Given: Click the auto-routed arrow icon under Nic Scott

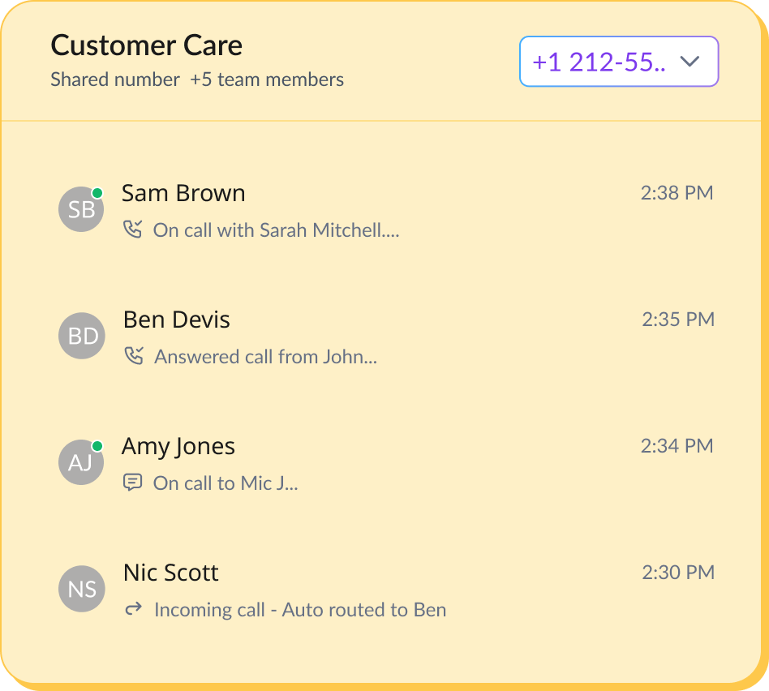Looking at the screenshot, I should click(133, 609).
